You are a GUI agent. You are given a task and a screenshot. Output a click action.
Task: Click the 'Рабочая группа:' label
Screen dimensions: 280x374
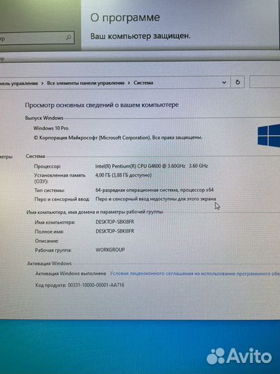(53, 250)
